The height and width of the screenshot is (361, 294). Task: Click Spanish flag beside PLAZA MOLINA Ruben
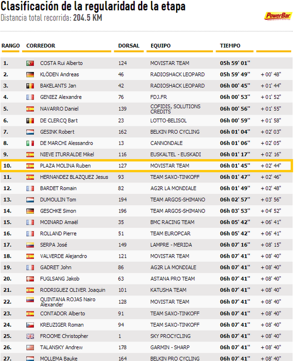coord(30,166)
